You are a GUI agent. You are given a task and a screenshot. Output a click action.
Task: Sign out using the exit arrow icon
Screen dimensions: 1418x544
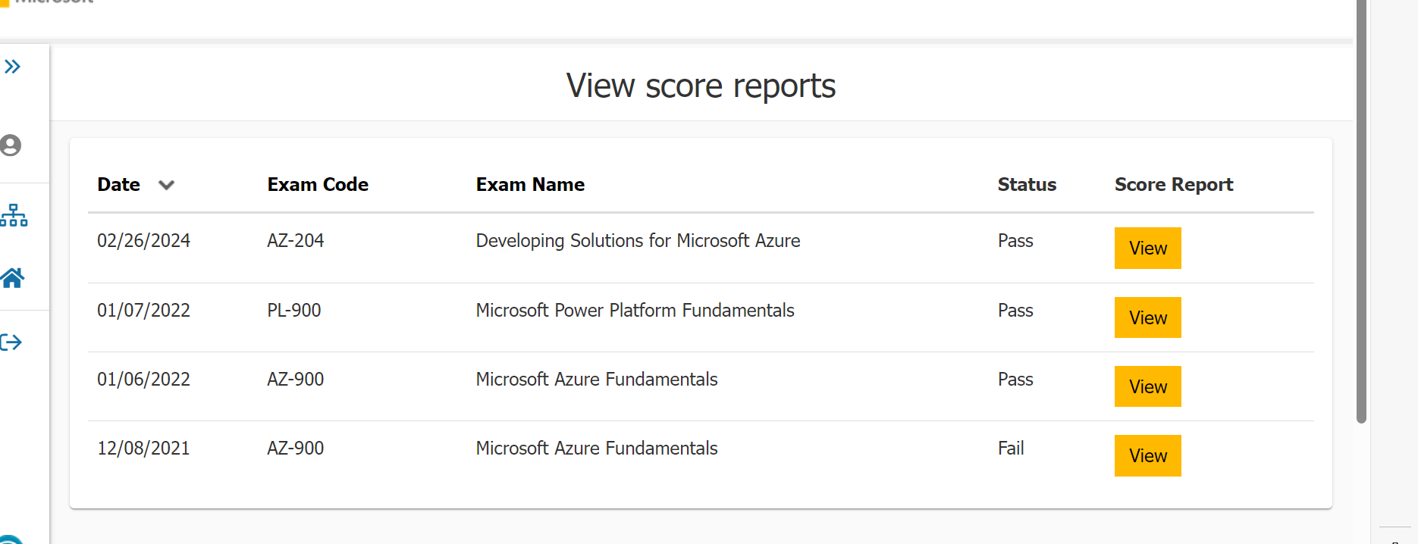(x=11, y=342)
